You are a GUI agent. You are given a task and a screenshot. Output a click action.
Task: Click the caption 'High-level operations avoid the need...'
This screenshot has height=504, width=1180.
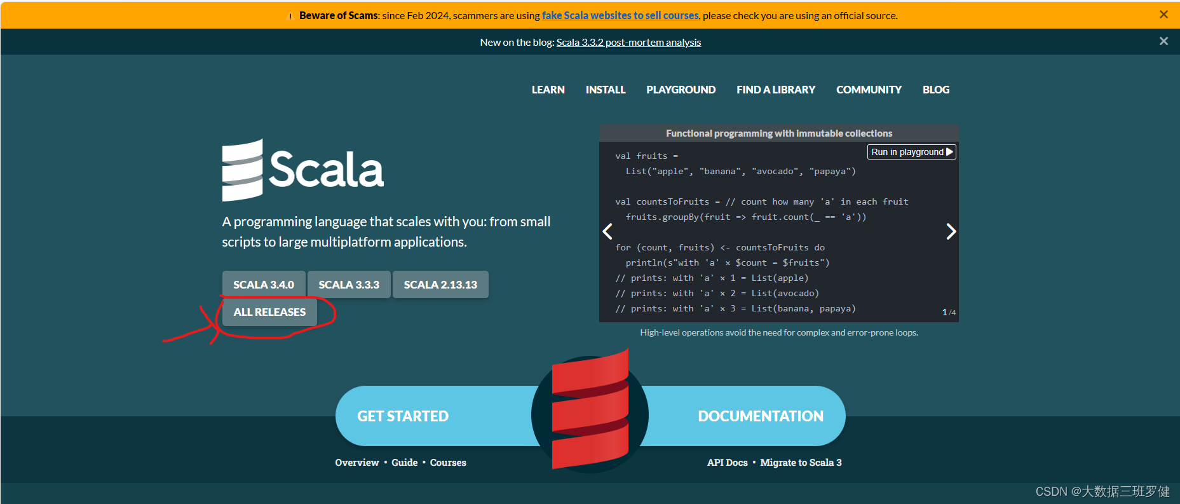pyautogui.click(x=779, y=332)
